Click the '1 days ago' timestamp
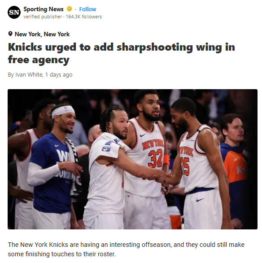 (59, 75)
